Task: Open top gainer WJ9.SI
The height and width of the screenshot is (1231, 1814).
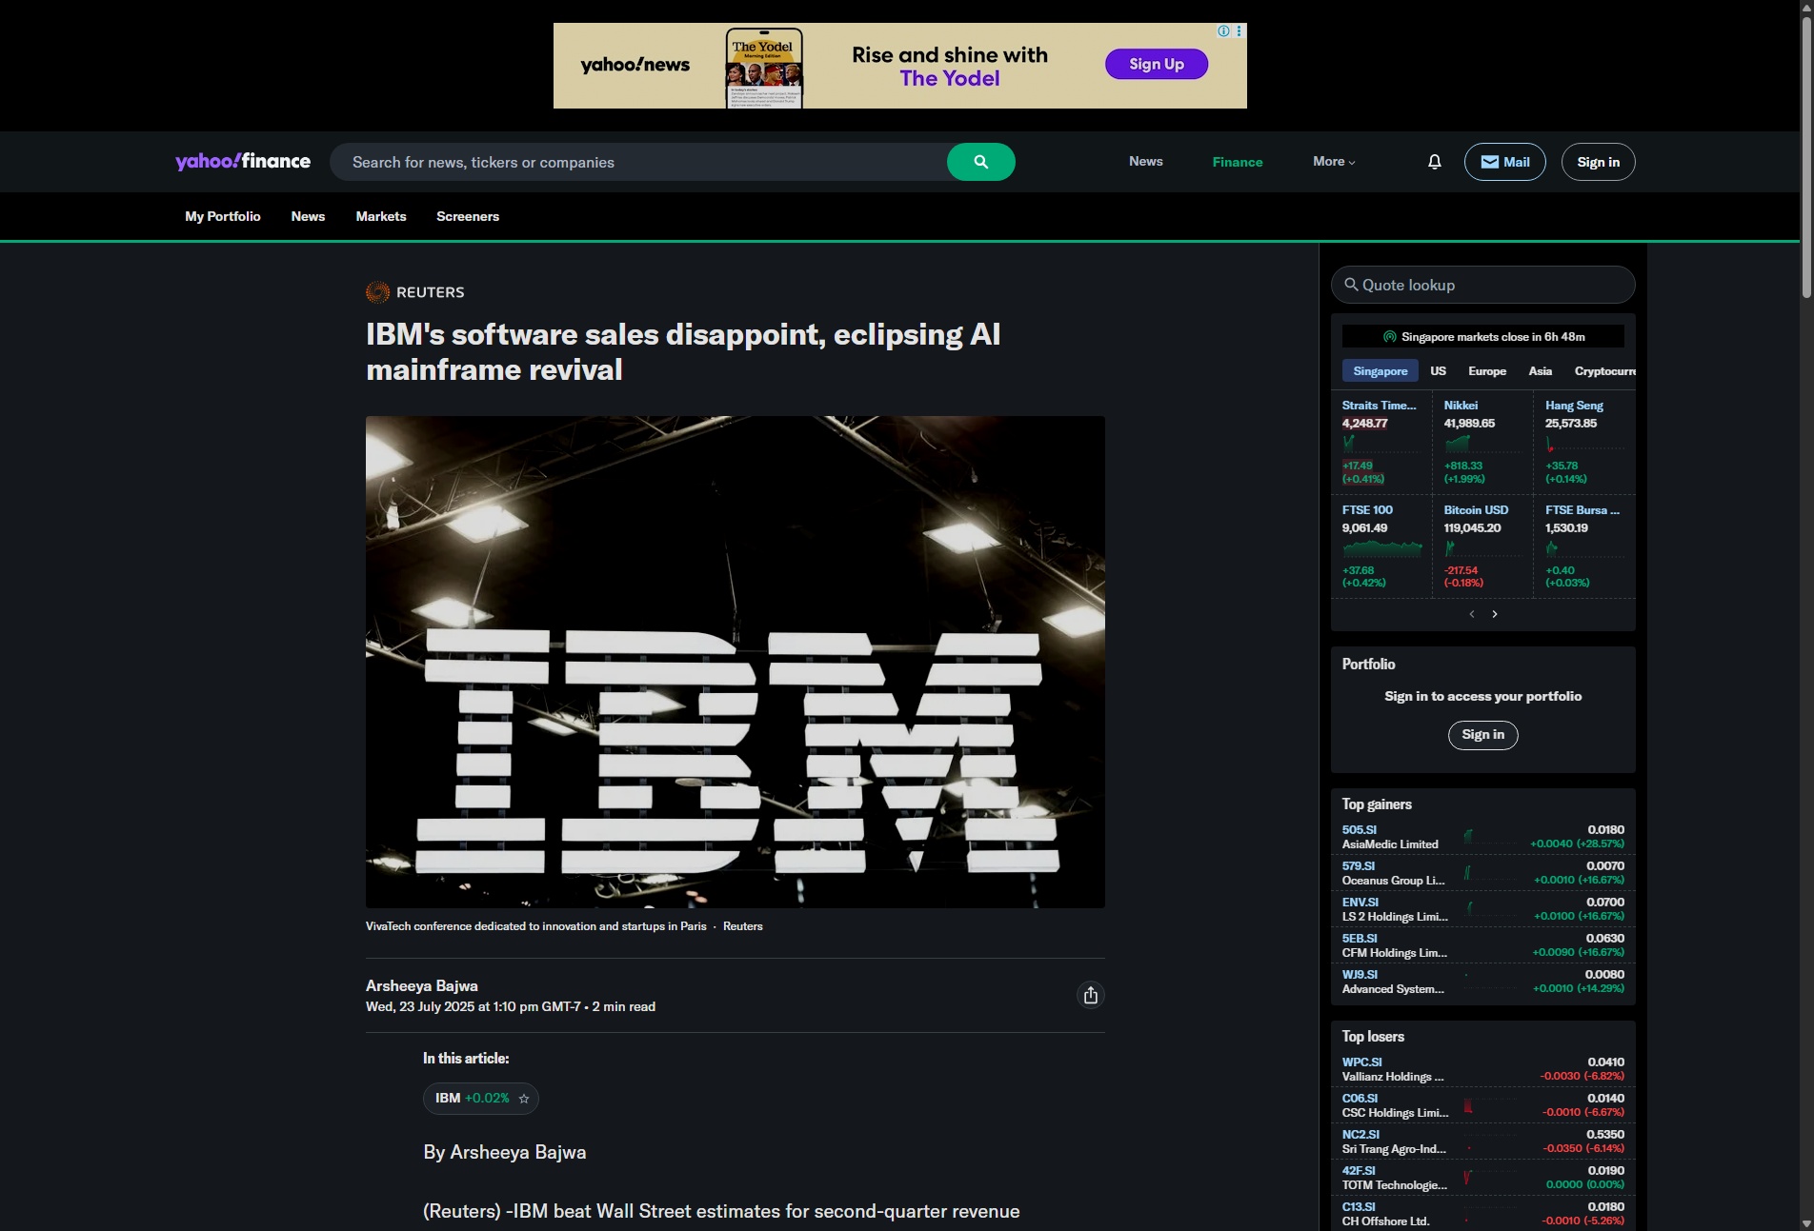Action: 1482,982
